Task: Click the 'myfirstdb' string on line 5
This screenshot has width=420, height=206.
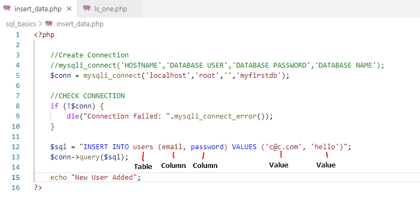Action: (259, 76)
